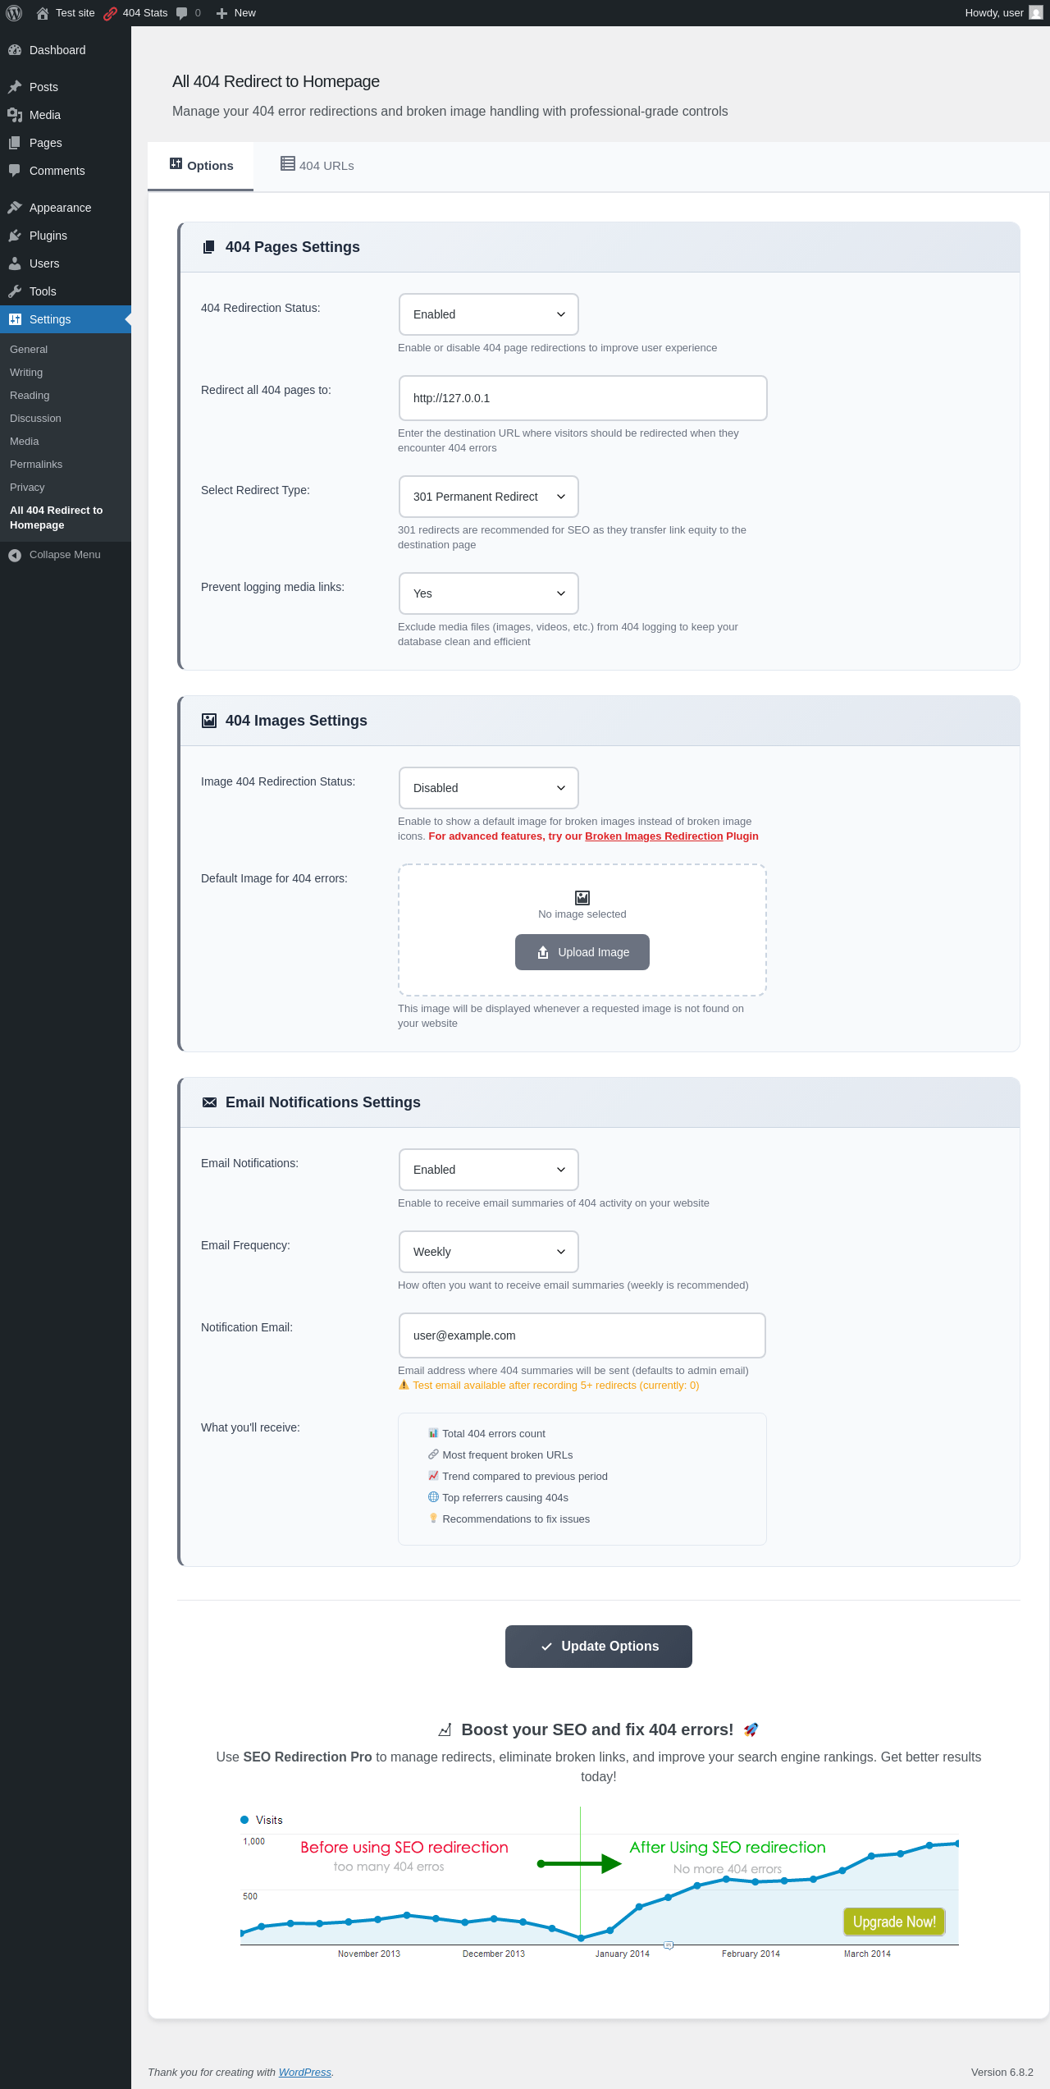Screen dimensions: 1050x2089
Task: Click the Settings sliders icon
Action: point(15,319)
